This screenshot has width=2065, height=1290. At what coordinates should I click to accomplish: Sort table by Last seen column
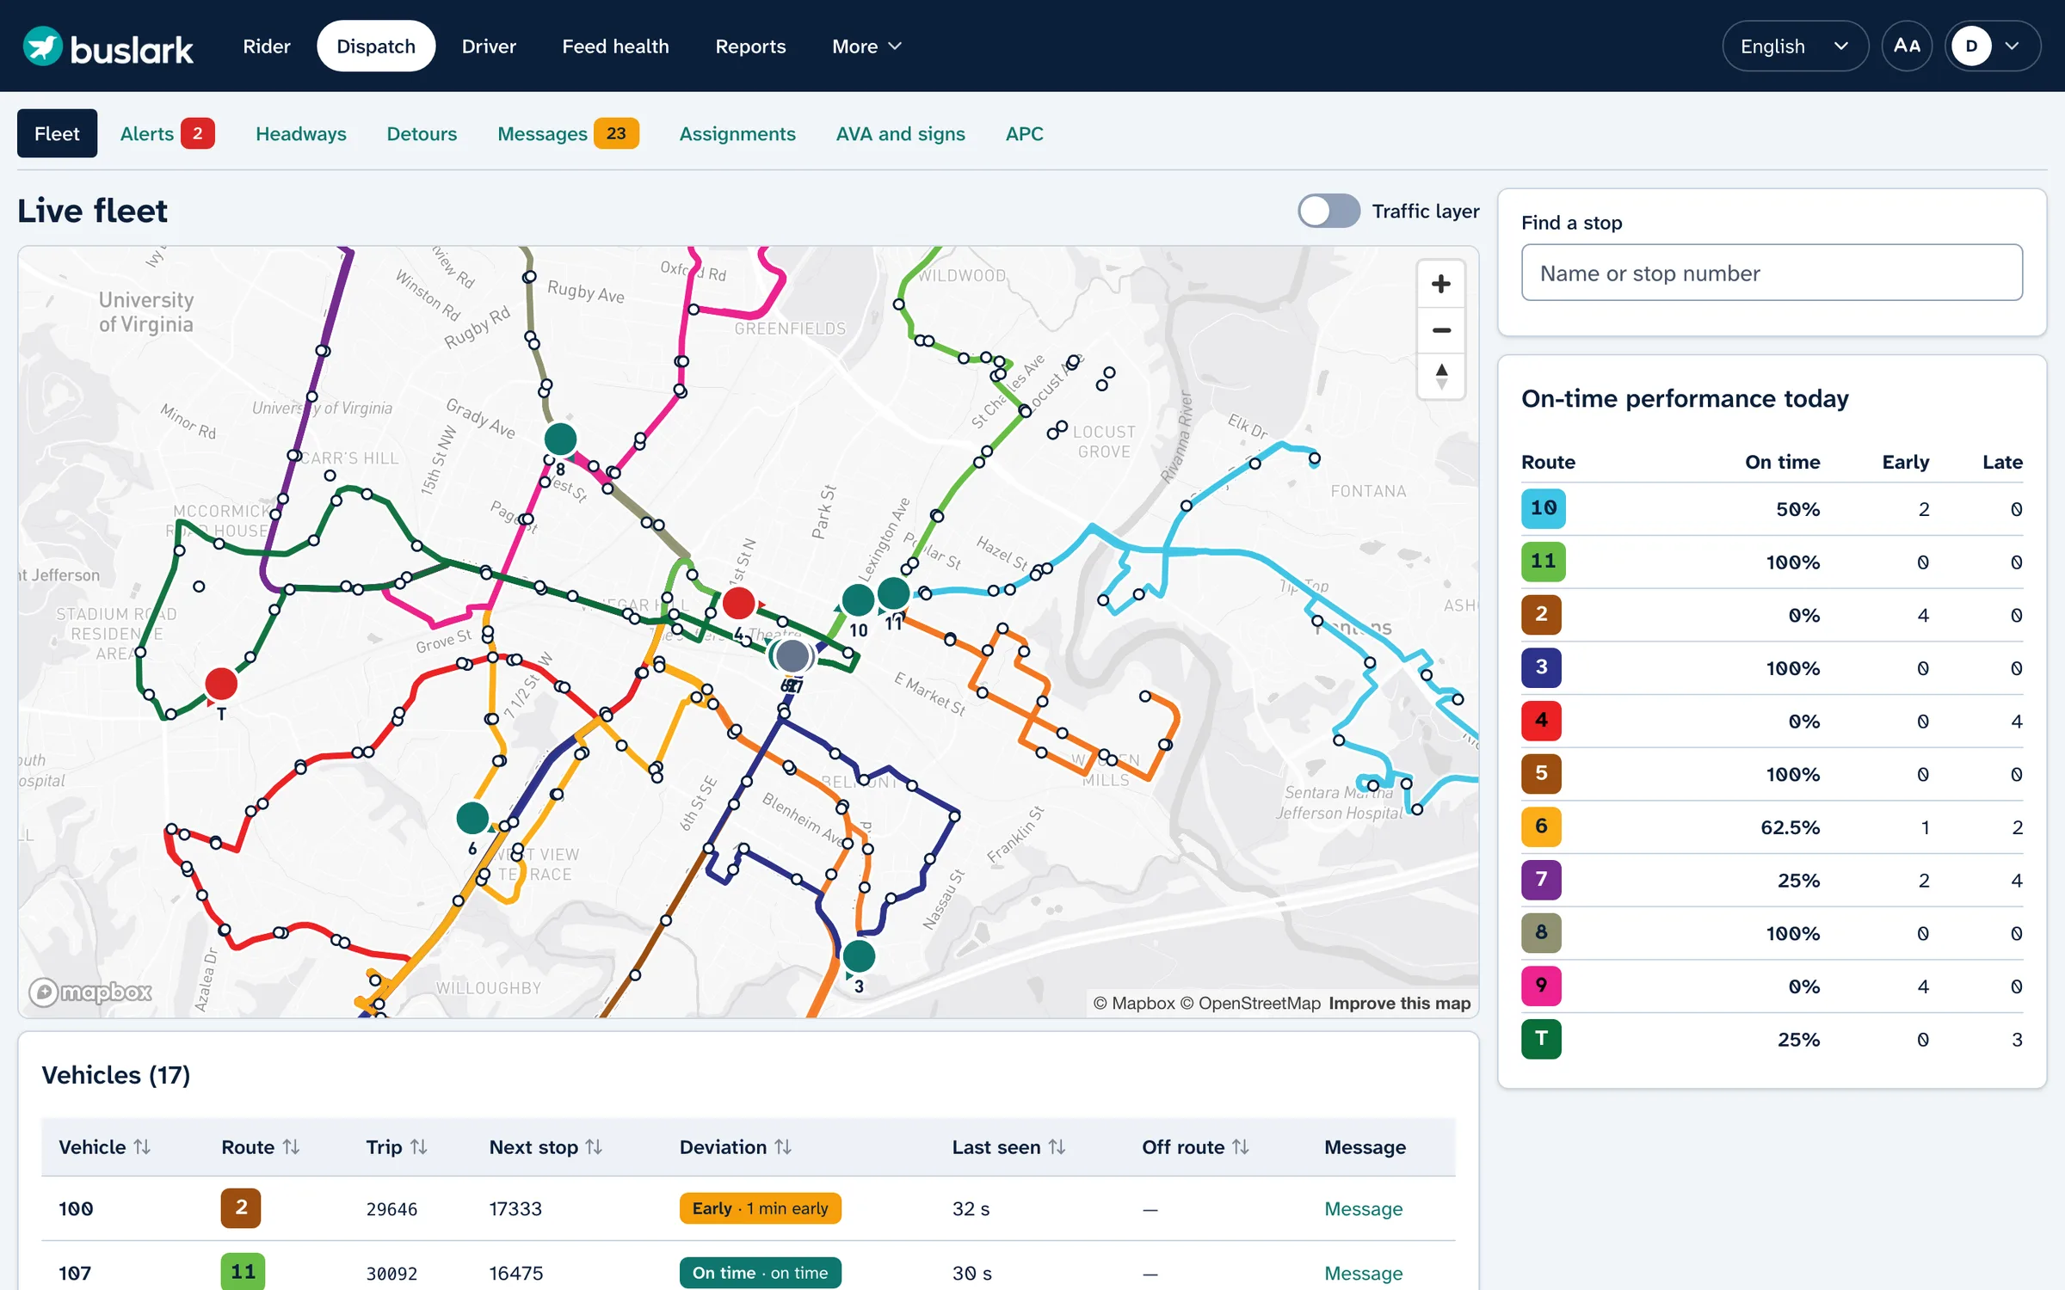(1008, 1146)
